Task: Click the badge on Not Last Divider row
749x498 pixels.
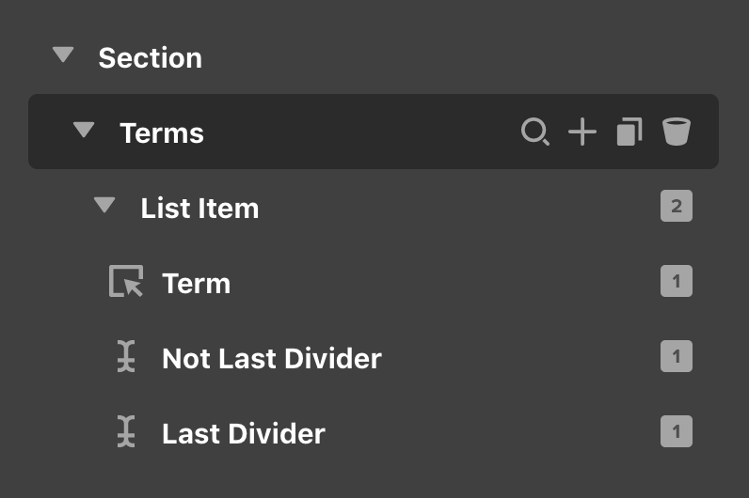Action: [x=676, y=356]
